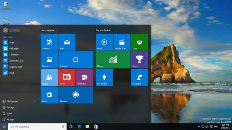Click the Play and Explore group header
The image size is (232, 130).
point(103,30)
